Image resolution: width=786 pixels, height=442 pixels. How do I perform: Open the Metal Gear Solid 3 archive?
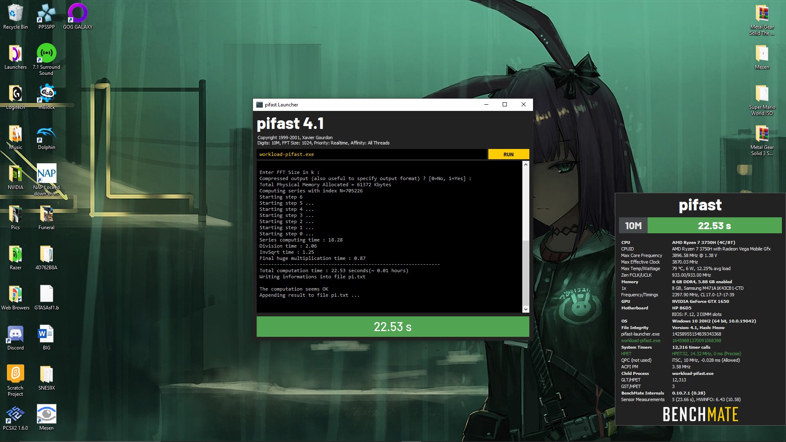click(x=762, y=140)
